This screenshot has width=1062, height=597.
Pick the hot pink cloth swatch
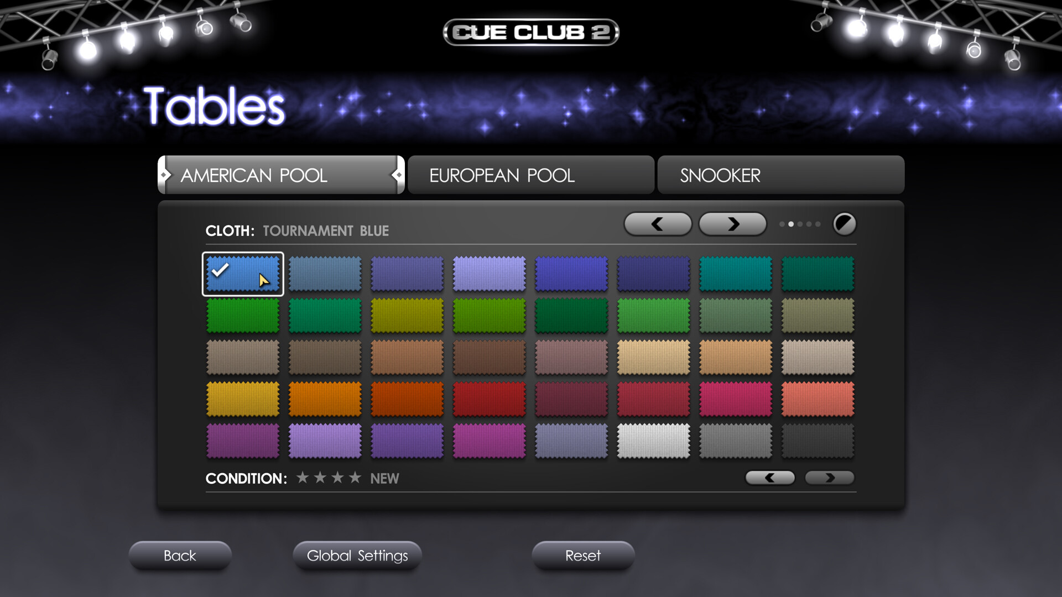tap(735, 399)
